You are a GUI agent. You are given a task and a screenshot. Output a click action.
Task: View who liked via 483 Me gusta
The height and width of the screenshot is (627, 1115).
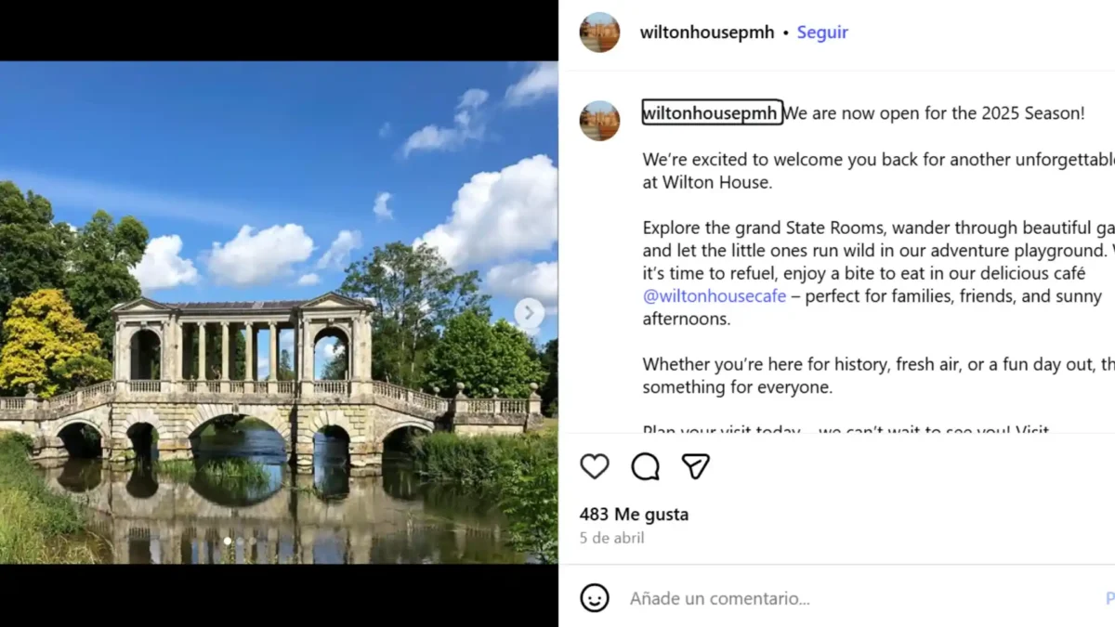(634, 515)
